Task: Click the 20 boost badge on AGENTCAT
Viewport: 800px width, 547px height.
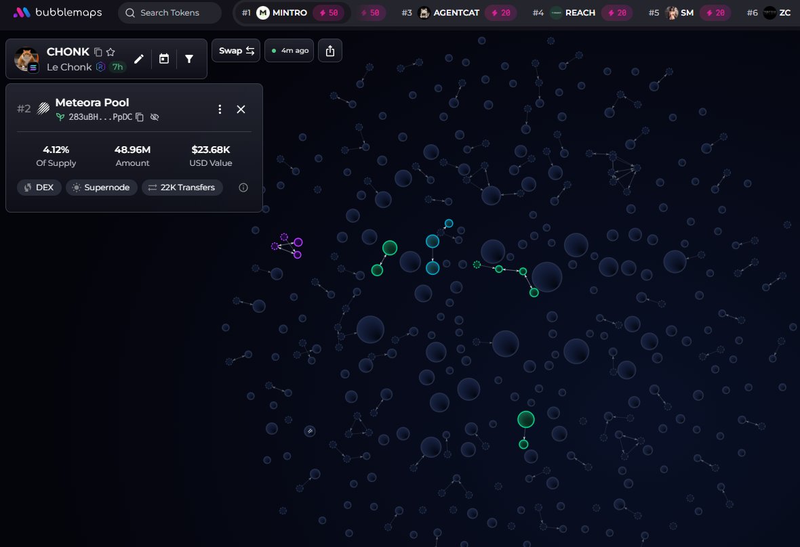Action: (500, 13)
